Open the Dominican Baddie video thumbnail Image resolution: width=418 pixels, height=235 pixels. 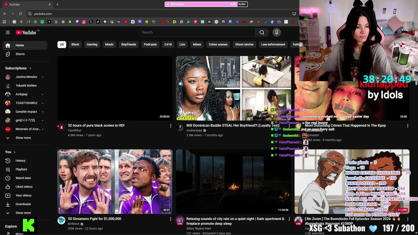click(x=233, y=88)
